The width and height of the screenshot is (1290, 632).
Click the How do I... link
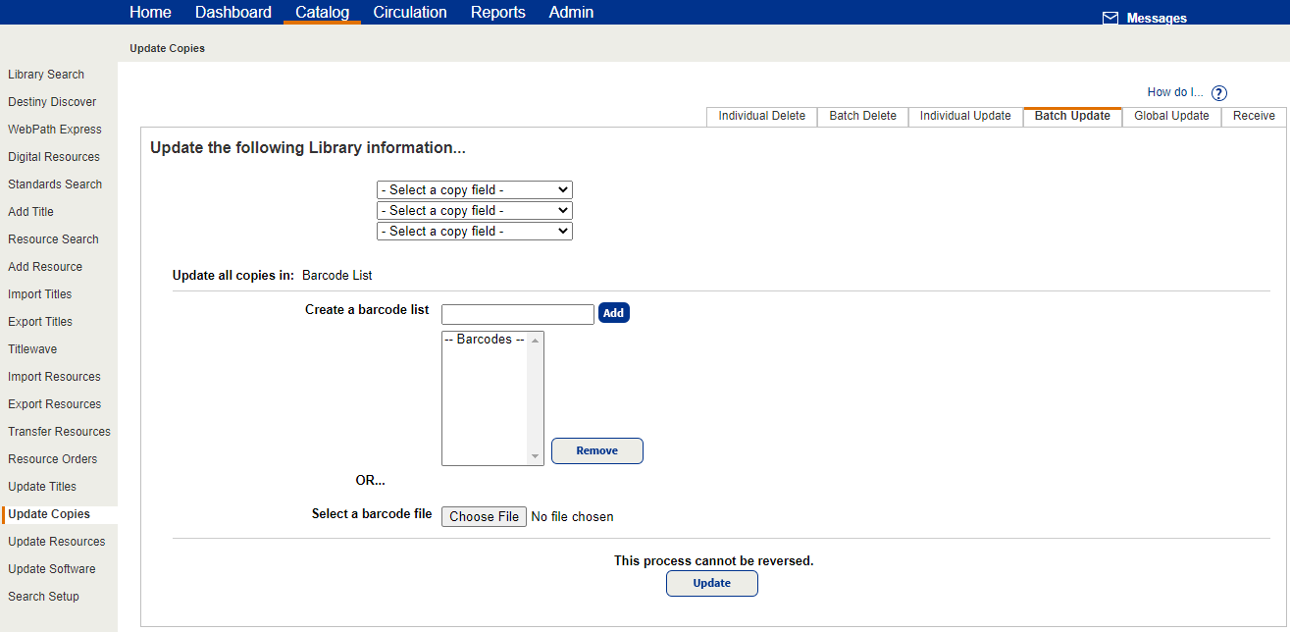1175,92
